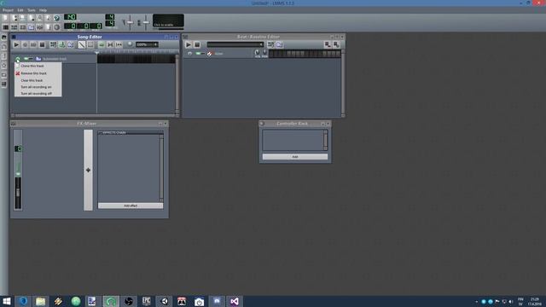Screen dimensions: 546x307
Task: Click Record in Song Editor toolbar
Action: 25,44
